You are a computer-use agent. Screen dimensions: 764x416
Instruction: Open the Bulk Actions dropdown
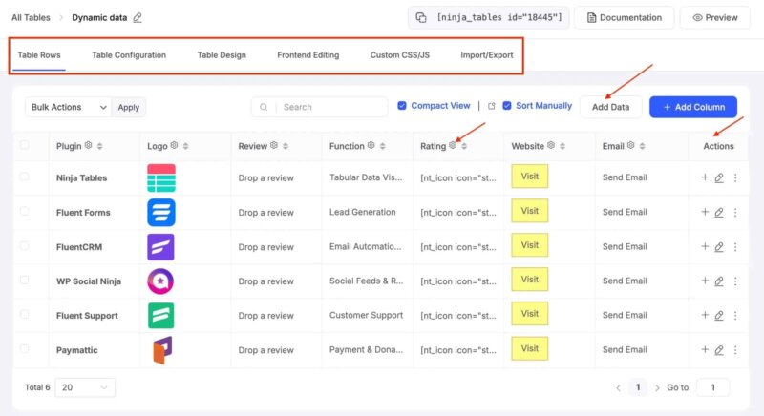(x=68, y=107)
